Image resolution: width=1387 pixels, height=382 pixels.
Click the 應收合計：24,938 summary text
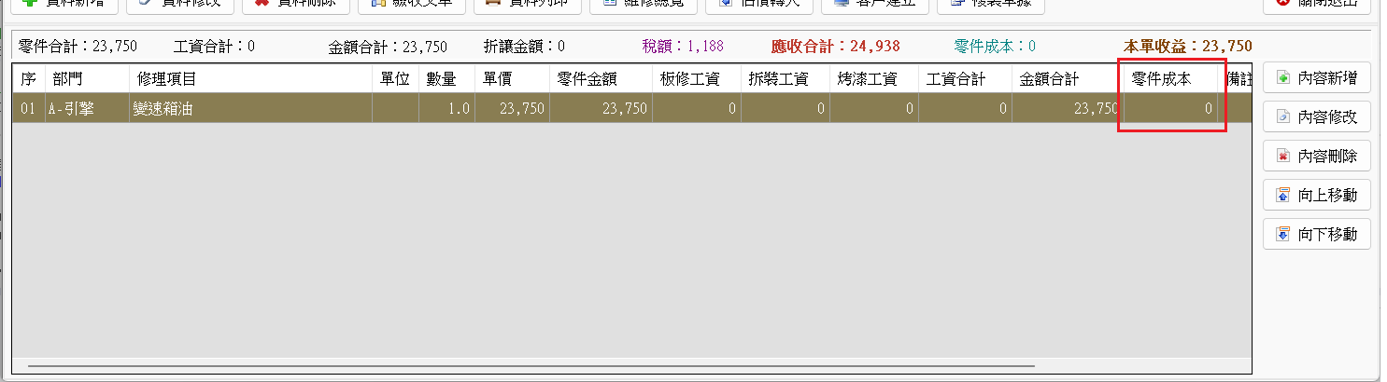(836, 46)
